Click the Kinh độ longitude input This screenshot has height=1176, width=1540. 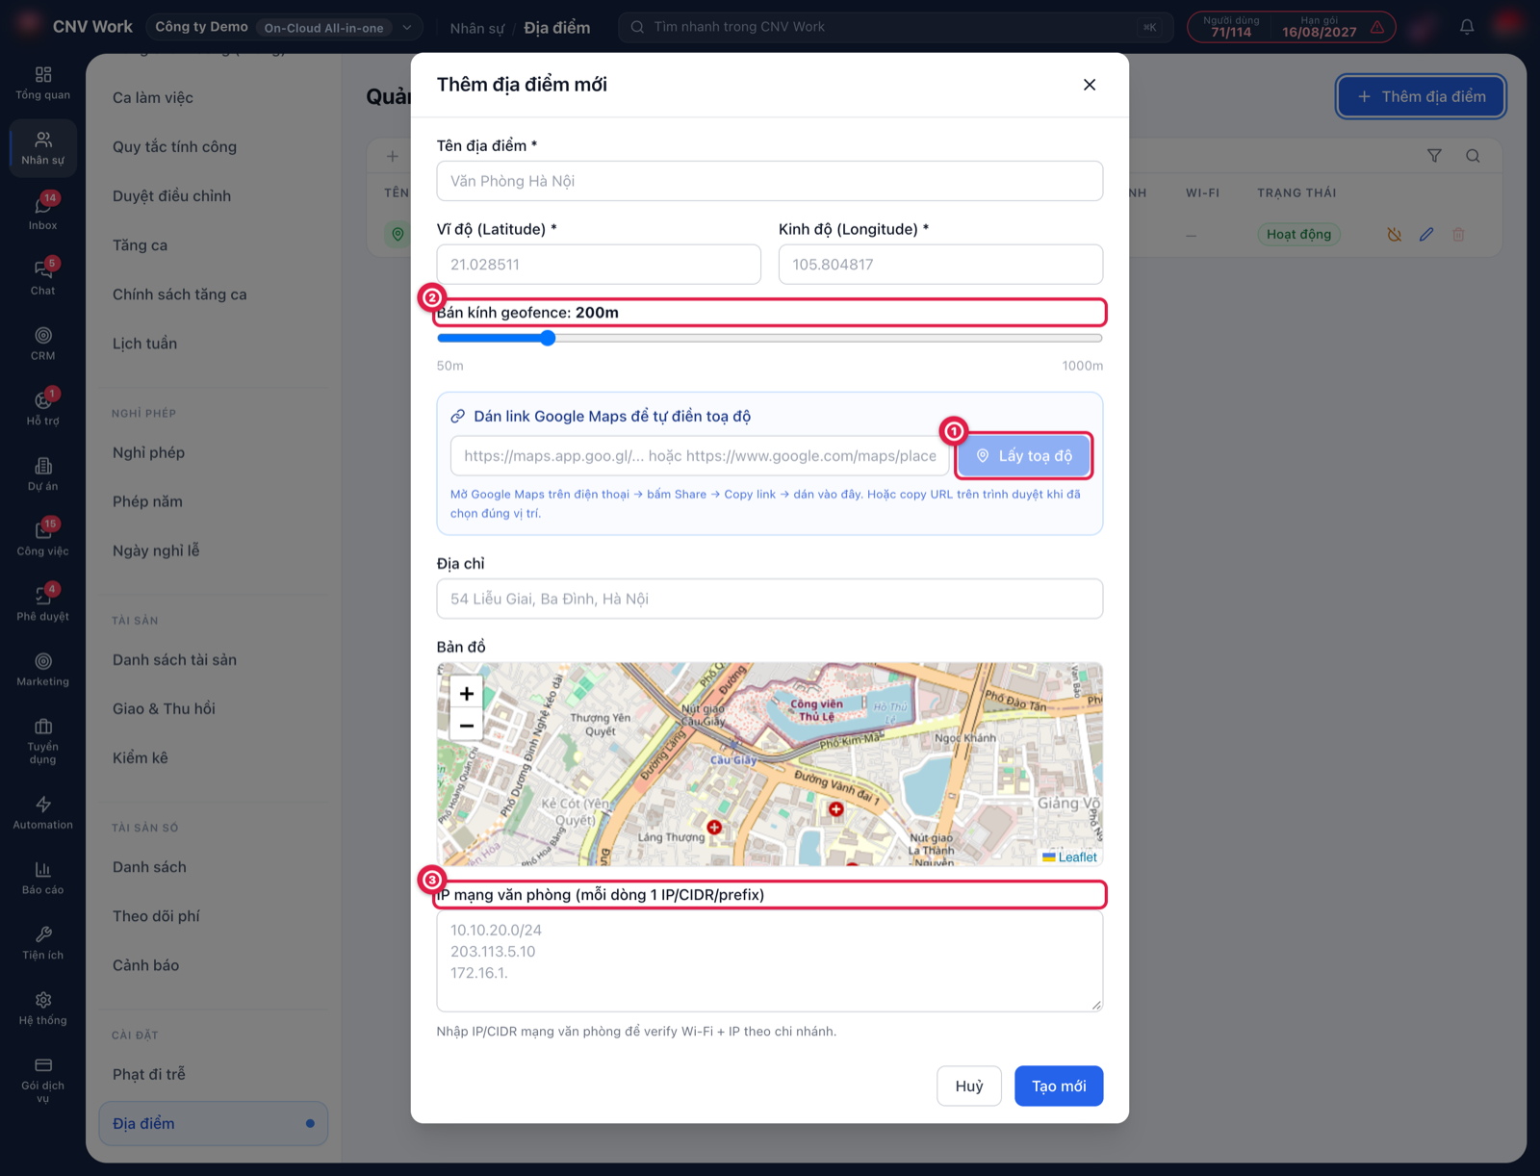940,264
